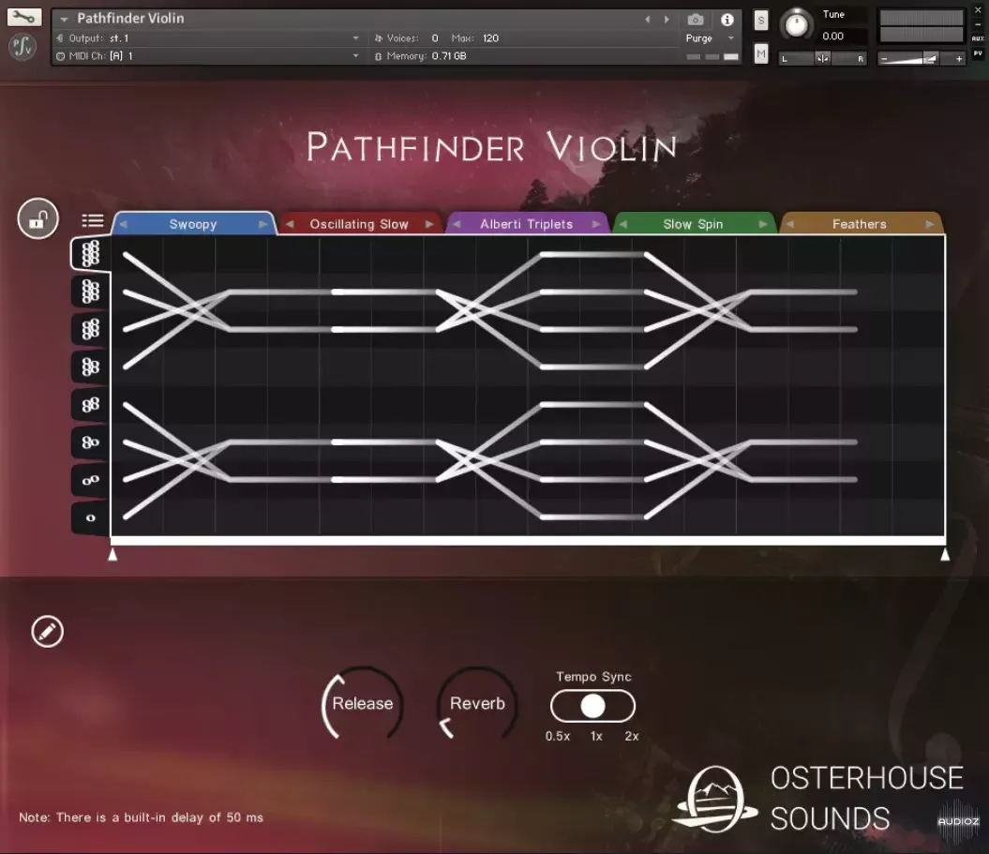Select the two-voice pattern row icon

pyautogui.click(x=90, y=480)
